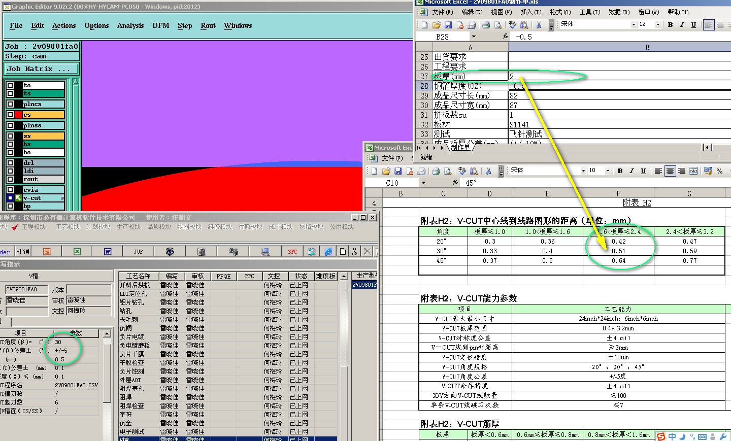Expand toolbar options in the top Excel toolbar
This screenshot has height=441, width=731.
551,25
